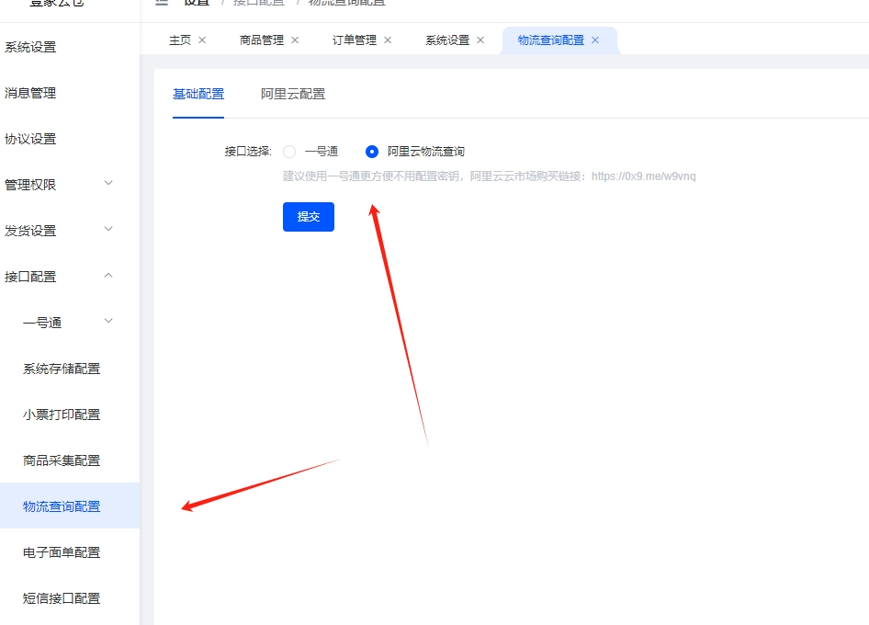Expand the 一号通 submenu chevron

pyautogui.click(x=108, y=321)
